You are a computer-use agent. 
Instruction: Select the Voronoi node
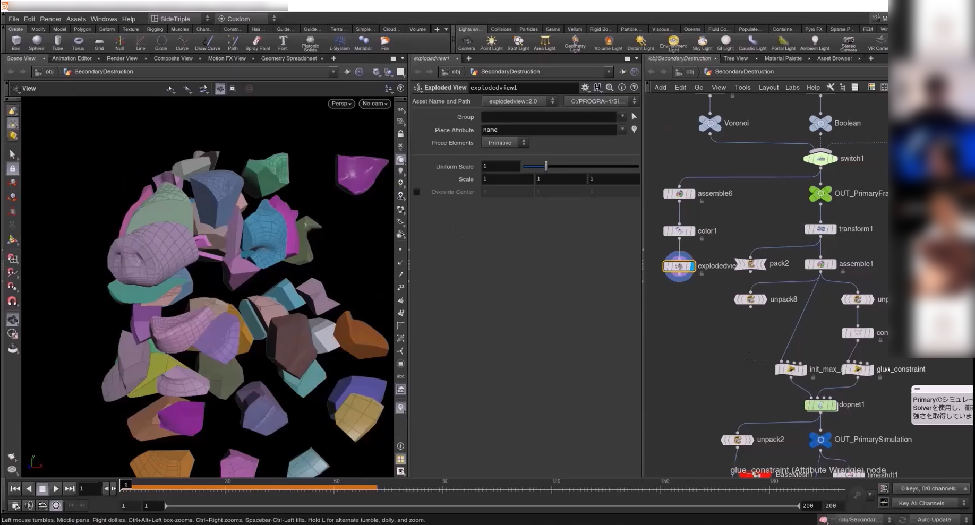click(x=710, y=123)
